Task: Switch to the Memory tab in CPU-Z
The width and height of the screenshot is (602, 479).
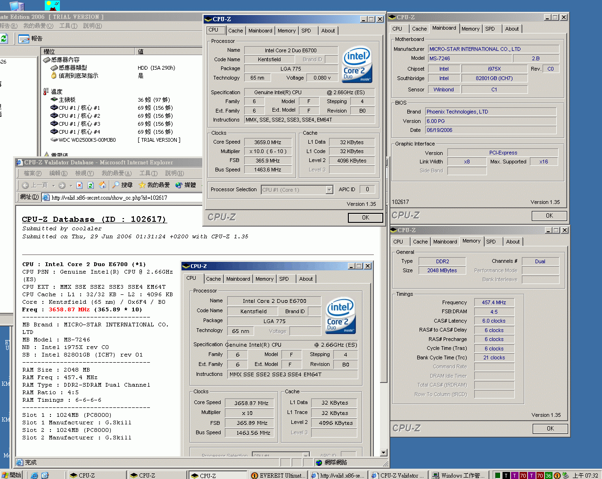Action: point(287,31)
